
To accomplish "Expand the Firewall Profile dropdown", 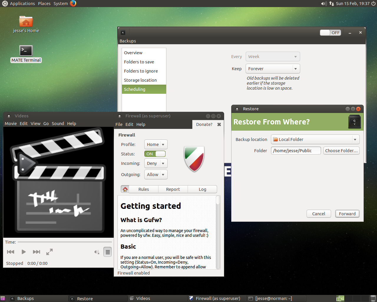I will [156, 145].
